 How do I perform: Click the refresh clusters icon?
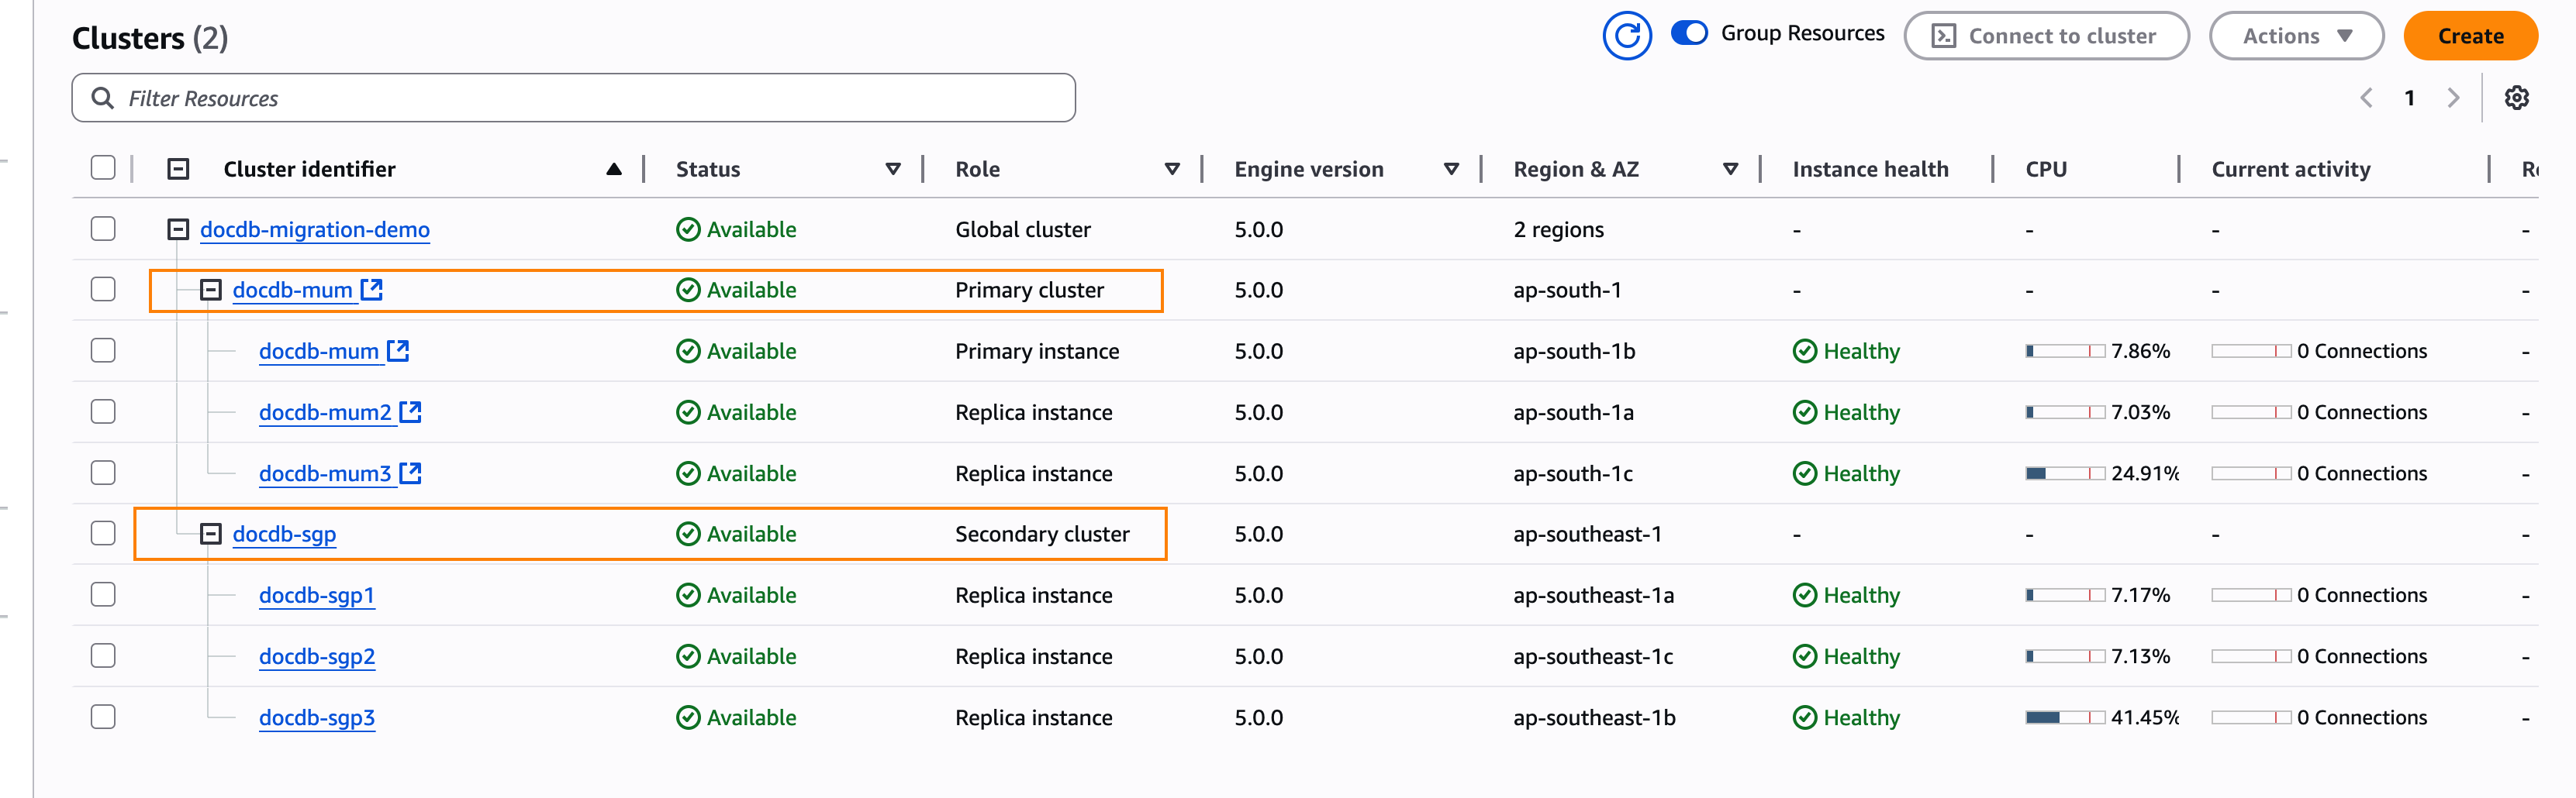point(1626,36)
